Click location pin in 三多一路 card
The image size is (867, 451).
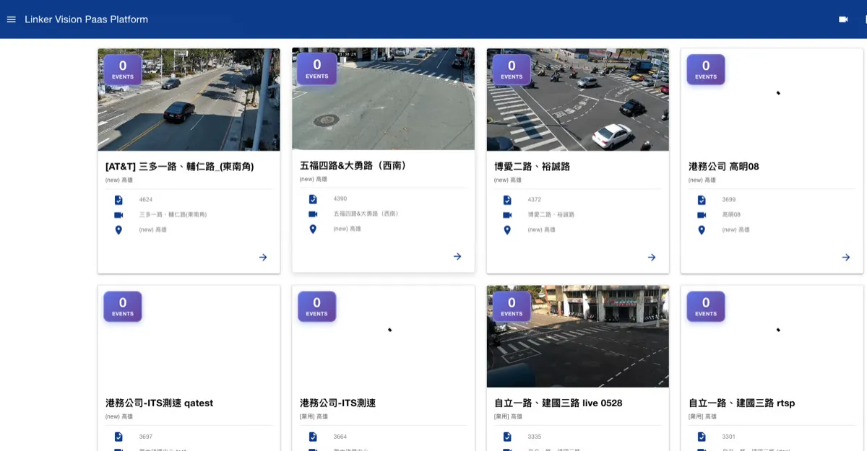[118, 230]
